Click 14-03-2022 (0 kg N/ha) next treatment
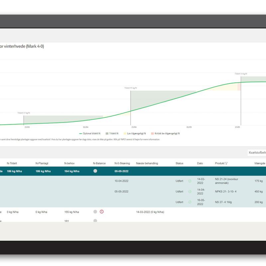The image size is (266, 266). coord(150,212)
